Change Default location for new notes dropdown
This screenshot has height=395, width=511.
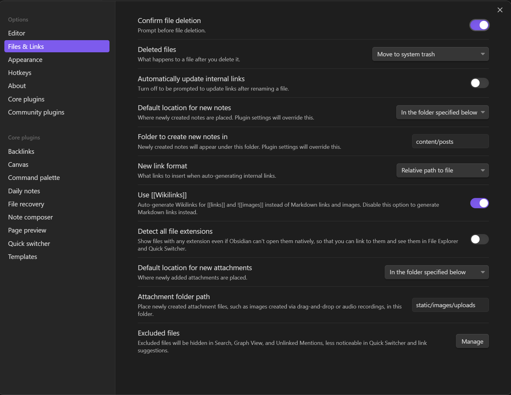pos(442,112)
